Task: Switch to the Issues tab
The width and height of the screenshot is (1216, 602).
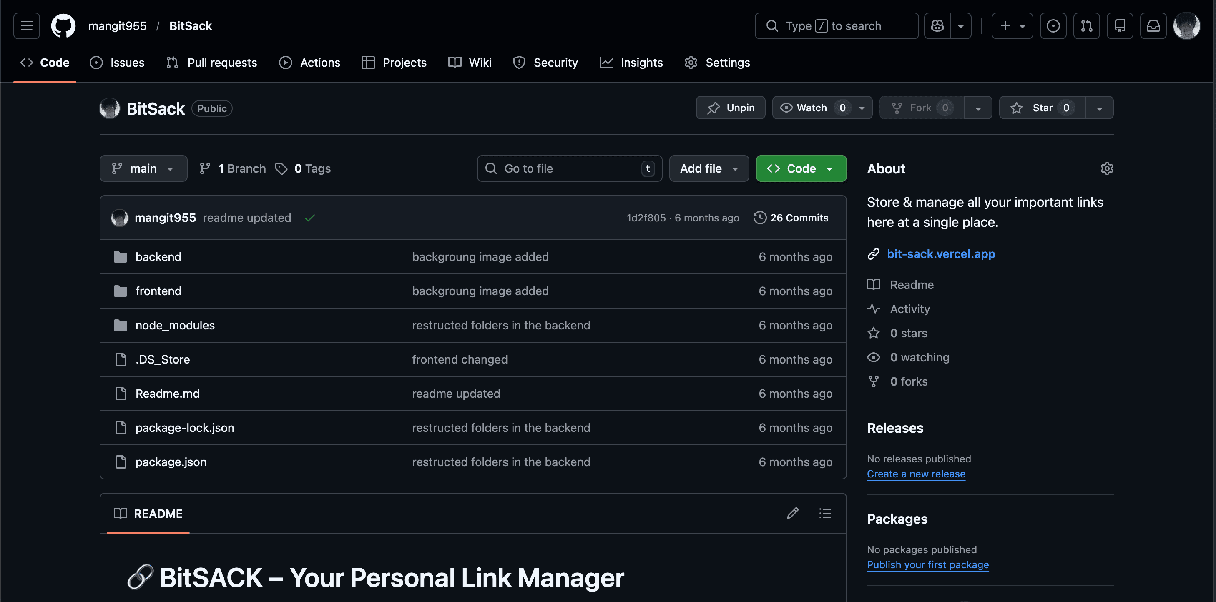Action: 117,63
